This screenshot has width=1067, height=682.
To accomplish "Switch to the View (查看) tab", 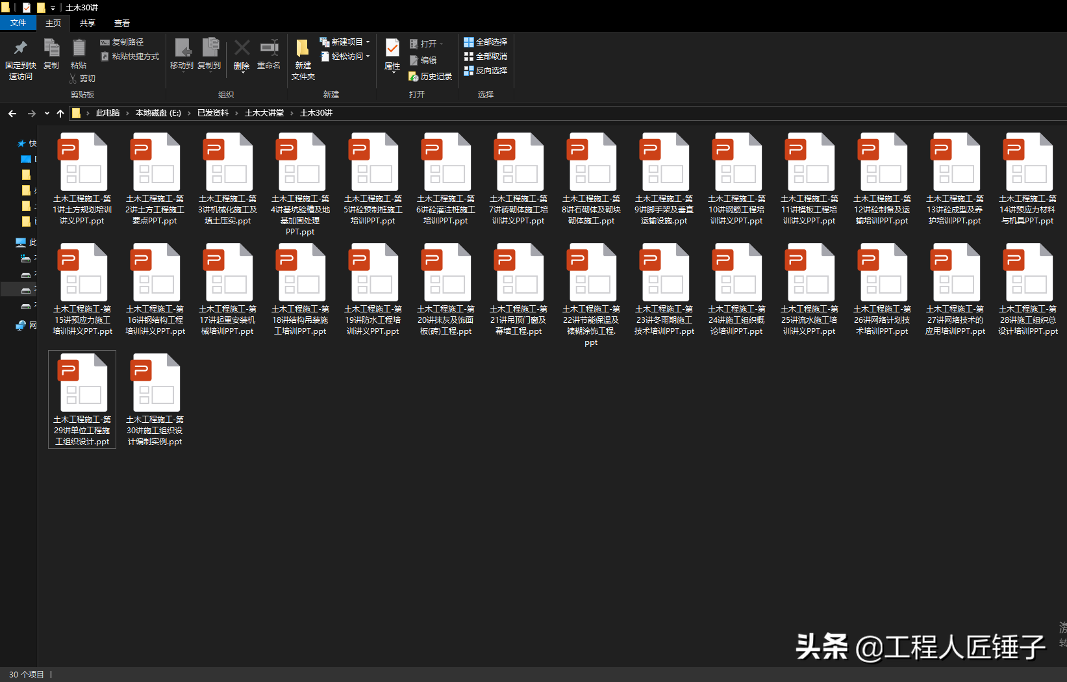I will 122,23.
